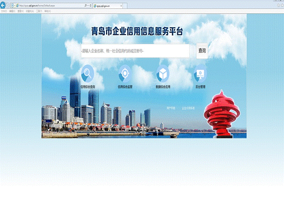Select the qyxy.qd.gov.cn browser tab
The height and width of the screenshot is (212, 284).
[x=108, y=6]
